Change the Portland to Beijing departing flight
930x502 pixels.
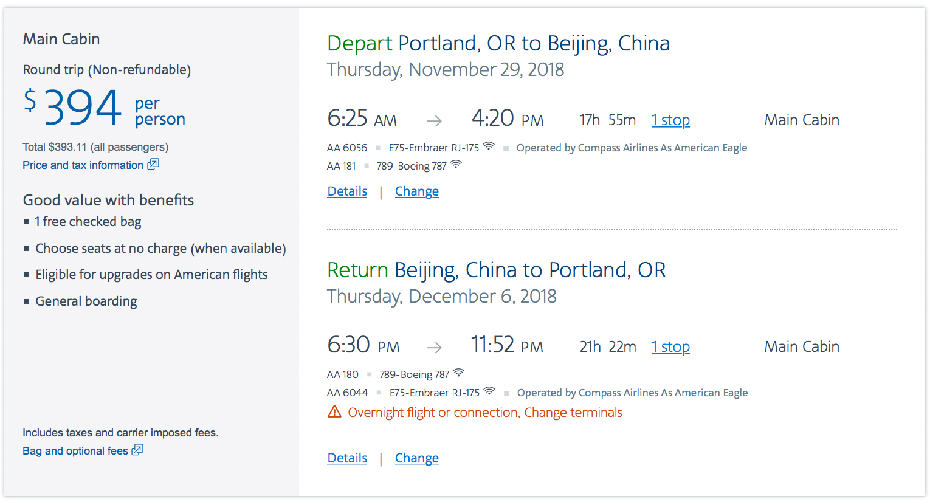click(417, 191)
